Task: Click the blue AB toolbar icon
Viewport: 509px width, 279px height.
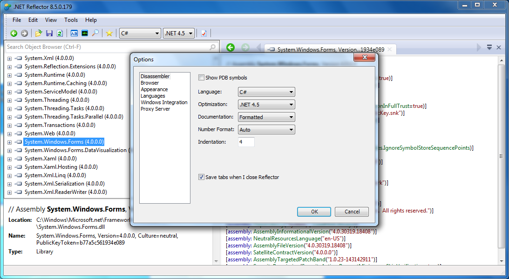Action: pyautogui.click(x=74, y=33)
